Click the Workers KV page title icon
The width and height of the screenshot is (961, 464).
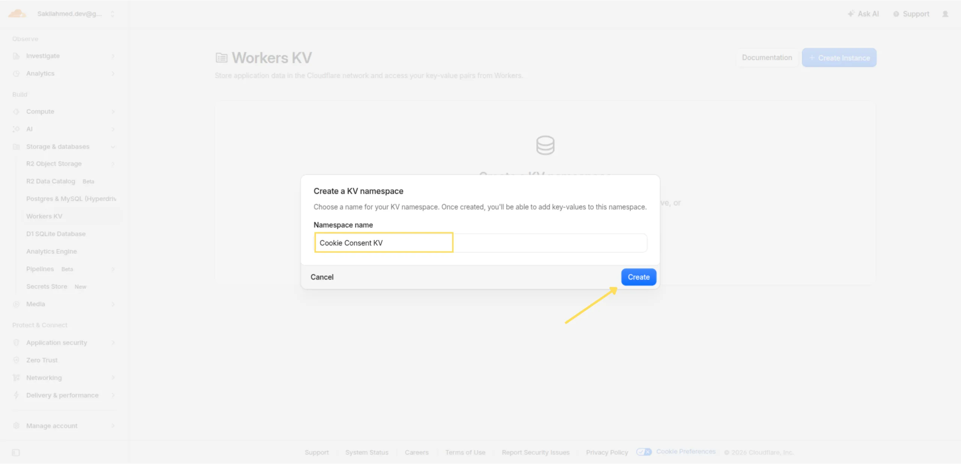(x=221, y=58)
